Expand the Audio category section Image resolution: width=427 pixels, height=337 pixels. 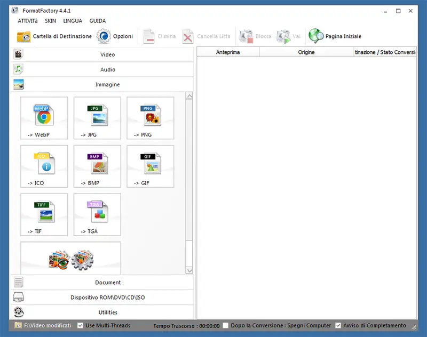[102, 69]
